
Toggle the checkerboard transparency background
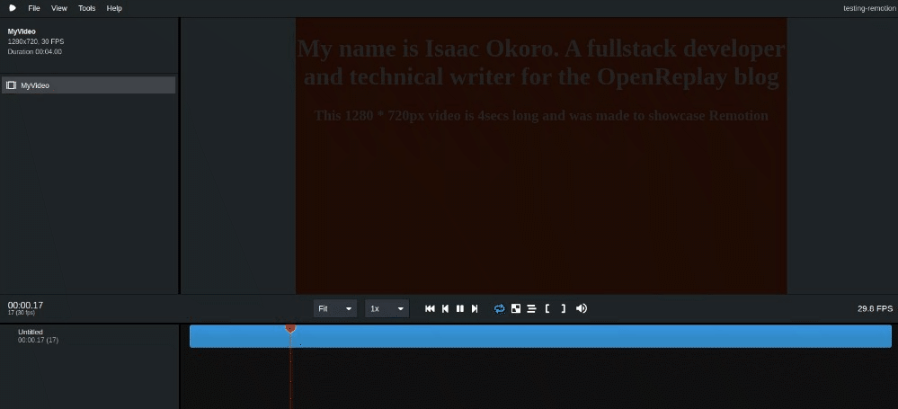[516, 308]
